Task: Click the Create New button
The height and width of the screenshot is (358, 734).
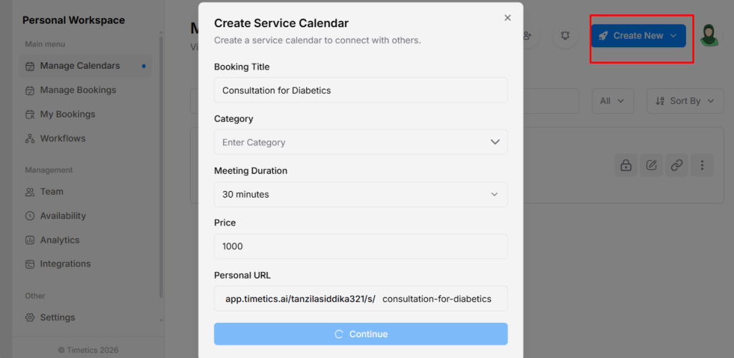Action: (638, 36)
